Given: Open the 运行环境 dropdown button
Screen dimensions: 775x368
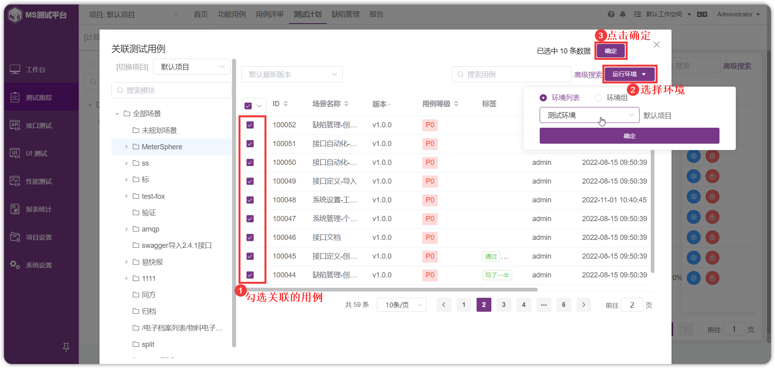Looking at the screenshot, I should point(630,74).
